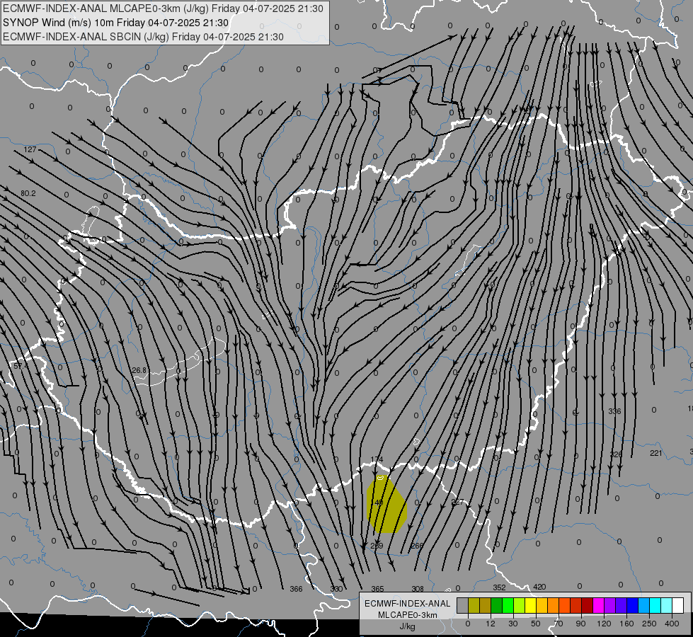This screenshot has width=693, height=637.
Task: Click the 365 value on the map
Action: click(377, 589)
